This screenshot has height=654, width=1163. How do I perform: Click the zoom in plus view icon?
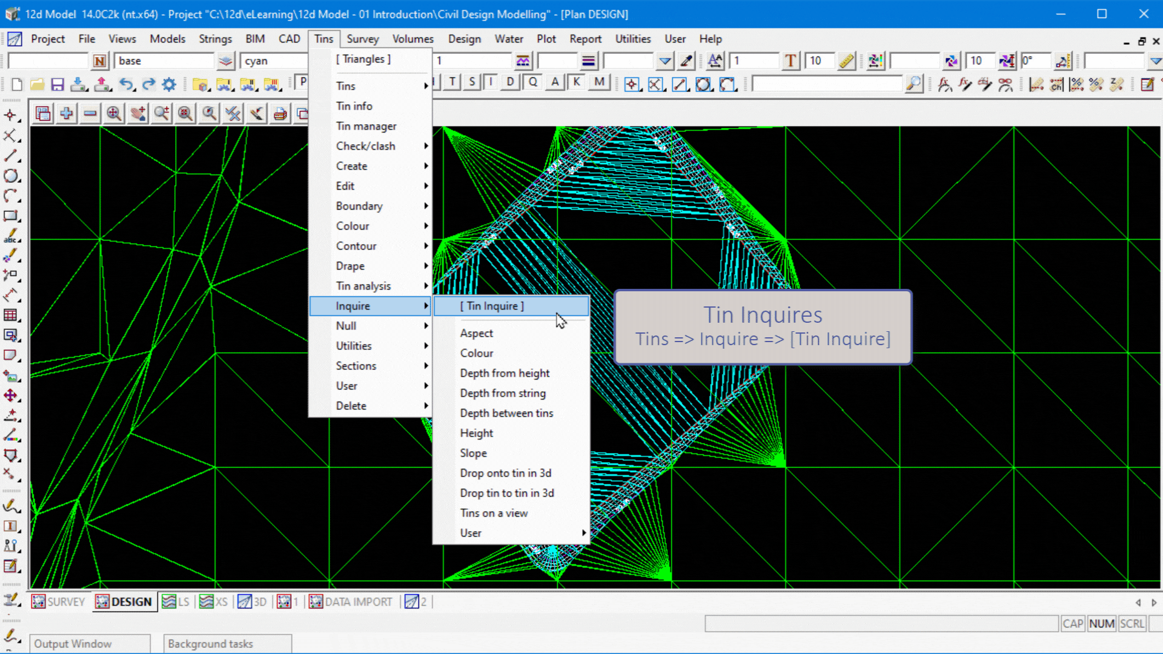(67, 114)
